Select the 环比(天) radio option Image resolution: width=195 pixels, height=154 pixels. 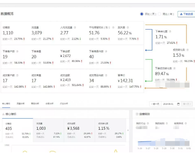tap(142, 14)
